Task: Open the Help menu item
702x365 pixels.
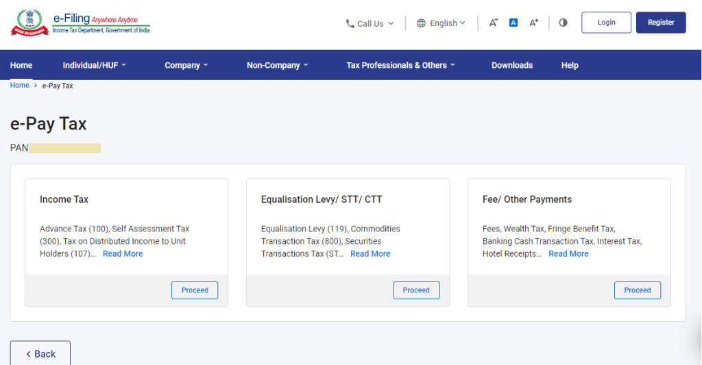Action: point(570,65)
